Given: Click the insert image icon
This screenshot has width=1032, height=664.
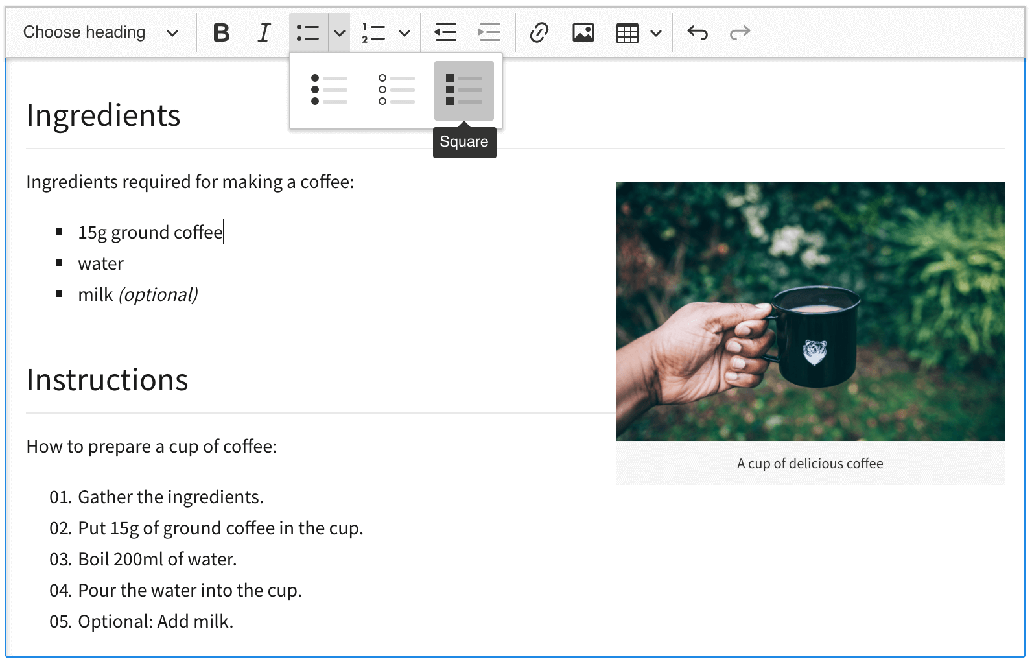Looking at the screenshot, I should (583, 32).
